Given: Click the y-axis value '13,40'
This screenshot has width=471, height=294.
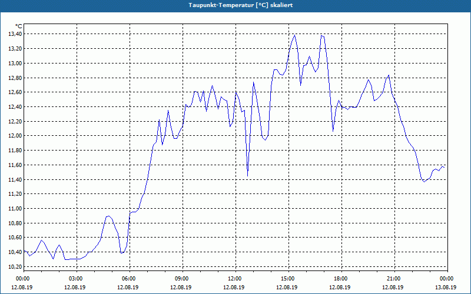Looking at the screenshot, I should pos(15,34).
